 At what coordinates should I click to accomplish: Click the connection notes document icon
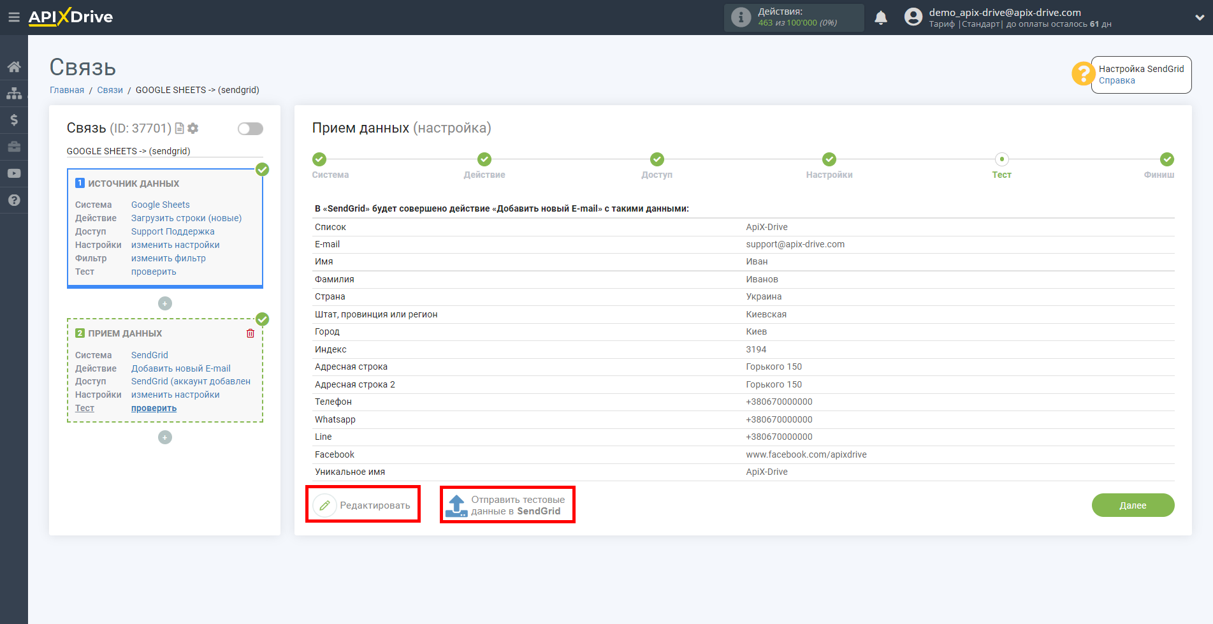180,128
